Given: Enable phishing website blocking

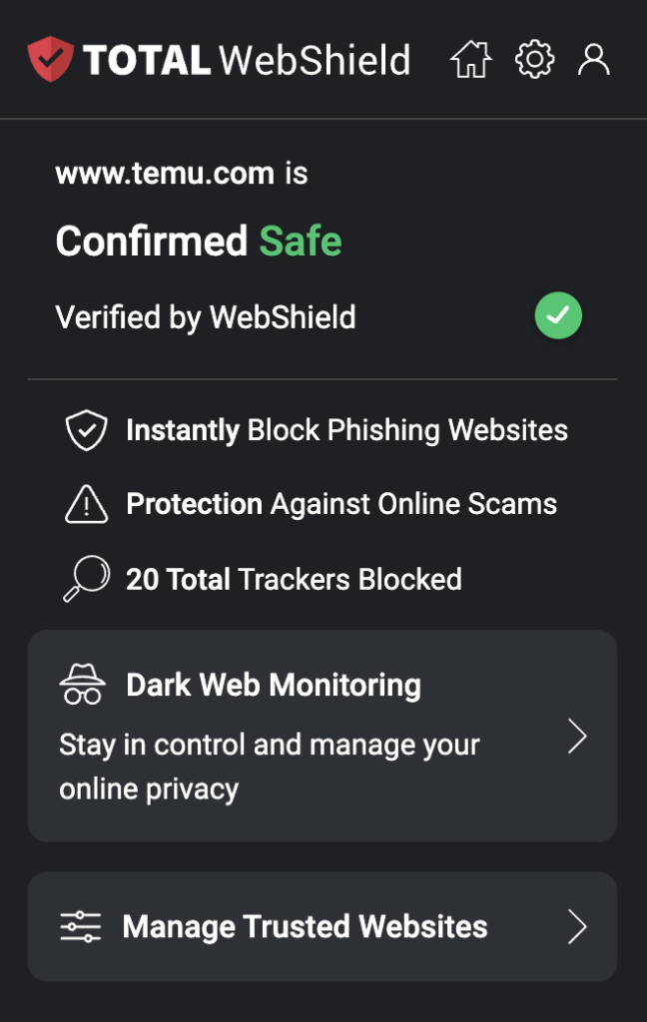Looking at the screenshot, I should (x=346, y=429).
